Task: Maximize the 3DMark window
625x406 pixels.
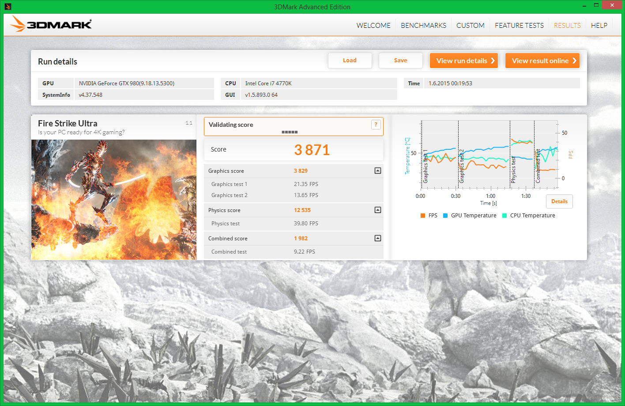Action: pyautogui.click(x=596, y=5)
